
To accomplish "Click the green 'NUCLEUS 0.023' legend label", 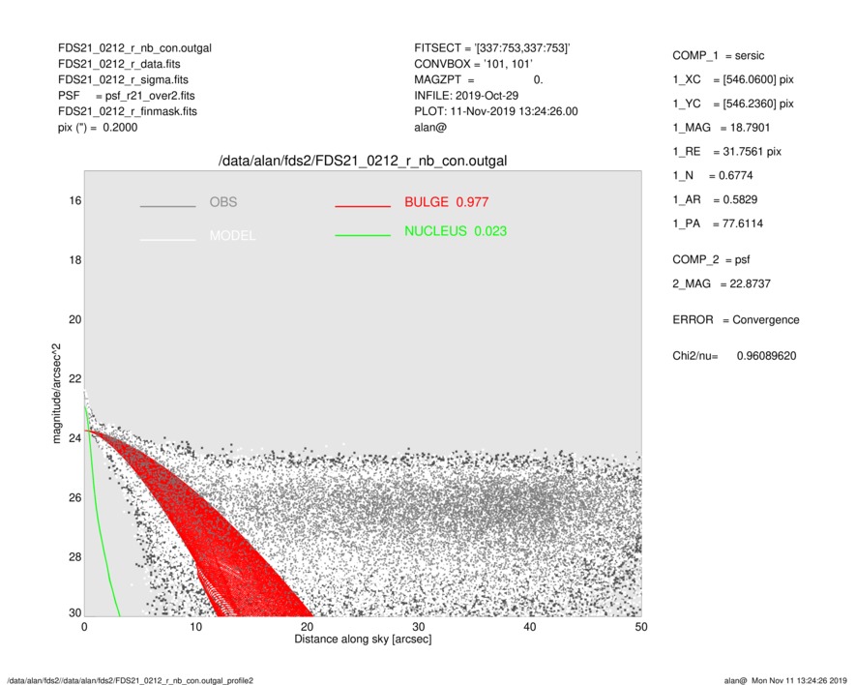I will click(x=456, y=231).
